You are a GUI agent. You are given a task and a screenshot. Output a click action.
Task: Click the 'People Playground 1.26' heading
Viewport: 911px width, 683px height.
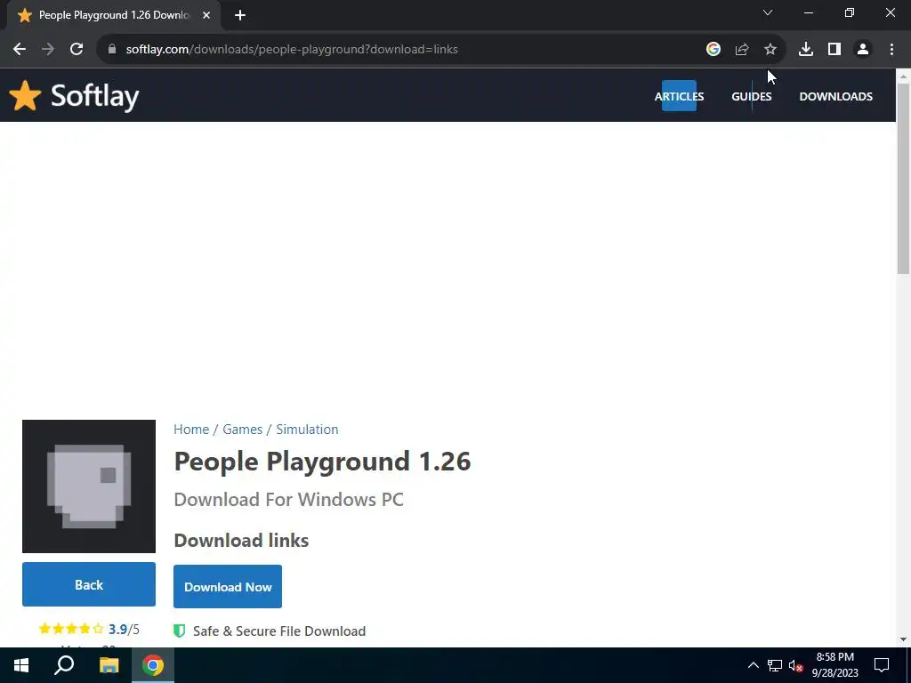coord(322,462)
